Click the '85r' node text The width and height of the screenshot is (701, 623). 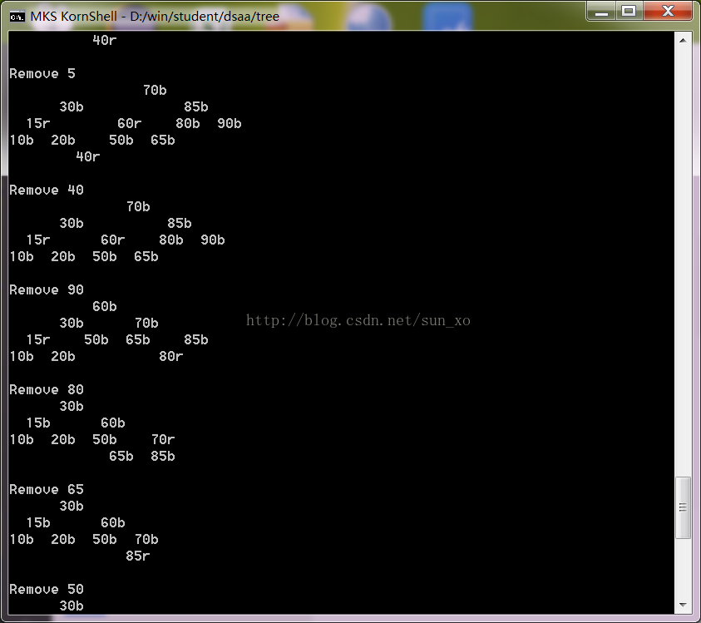pos(138,556)
